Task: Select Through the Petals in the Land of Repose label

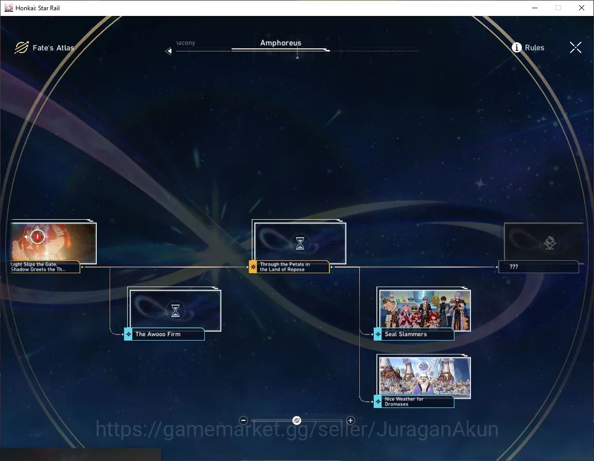Action: 293,267
